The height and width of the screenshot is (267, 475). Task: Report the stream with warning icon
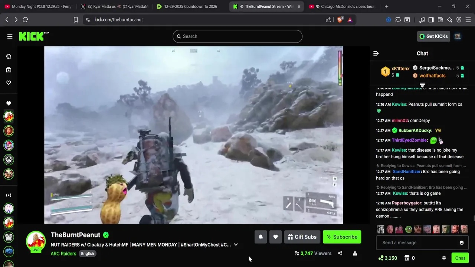355,253
